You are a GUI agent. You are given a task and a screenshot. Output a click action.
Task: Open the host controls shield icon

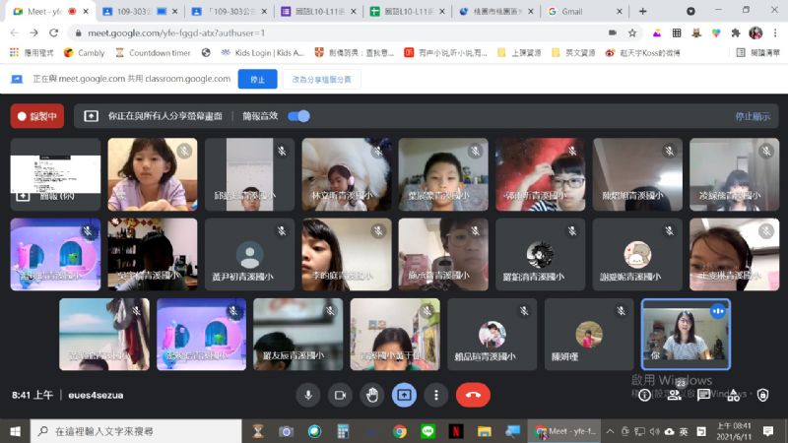[x=761, y=395]
